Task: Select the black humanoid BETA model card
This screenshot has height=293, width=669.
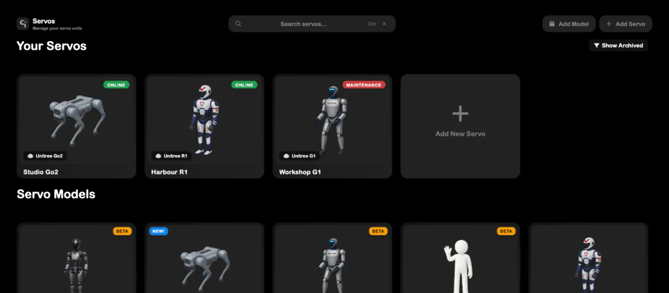Action: click(77, 258)
